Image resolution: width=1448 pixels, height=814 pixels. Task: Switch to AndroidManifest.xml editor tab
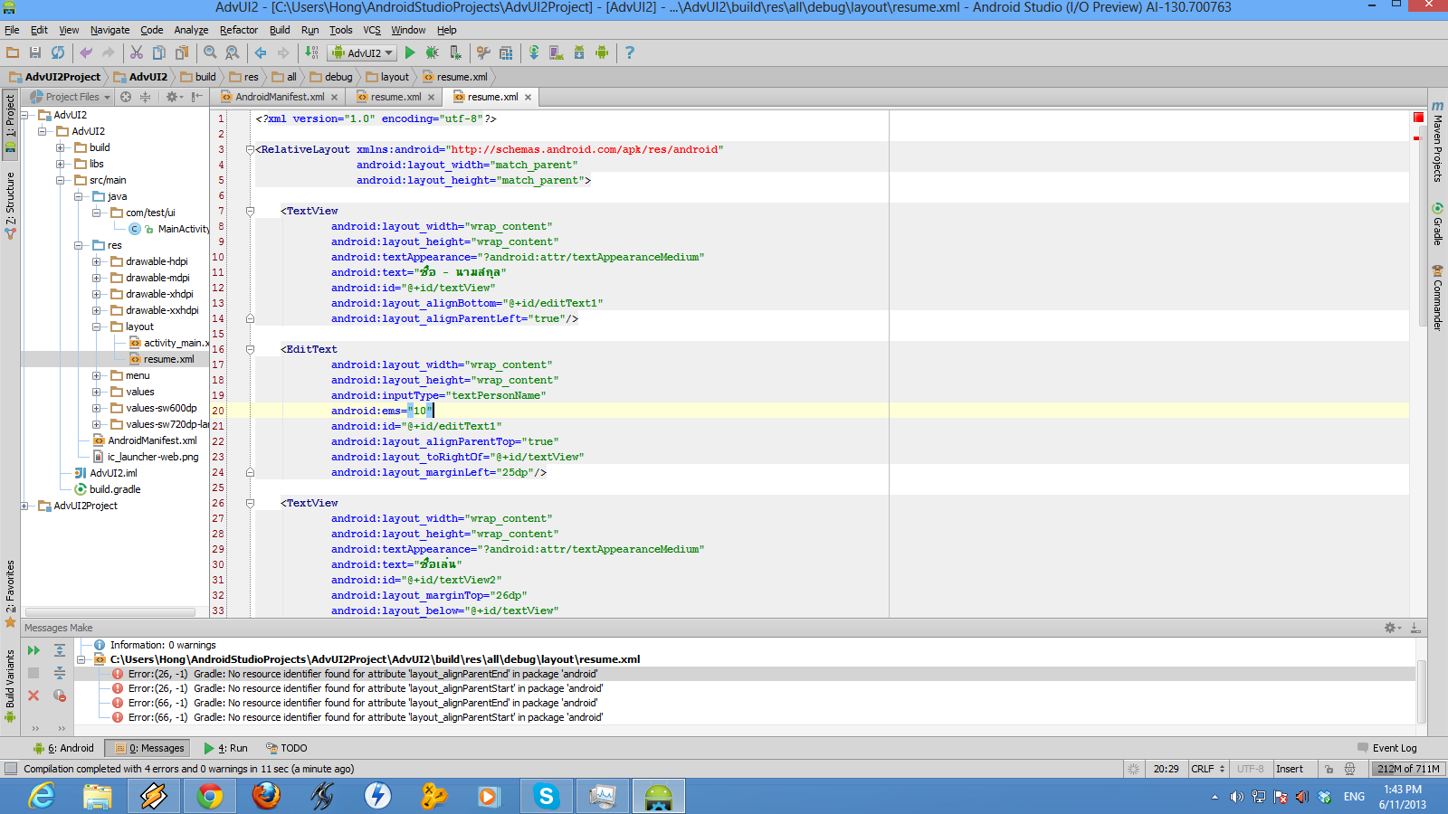280,97
